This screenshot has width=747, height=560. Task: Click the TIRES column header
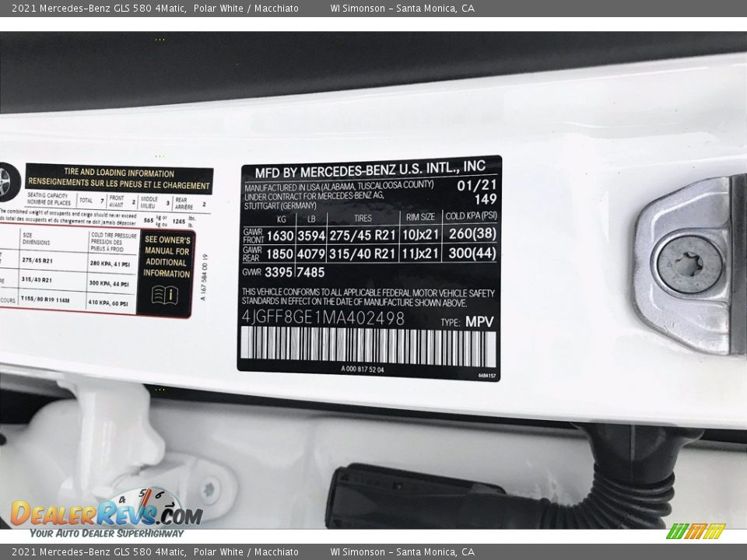pyautogui.click(x=363, y=218)
